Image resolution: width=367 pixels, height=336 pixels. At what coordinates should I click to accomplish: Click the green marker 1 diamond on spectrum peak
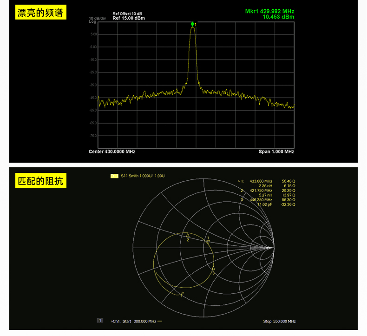(x=192, y=24)
